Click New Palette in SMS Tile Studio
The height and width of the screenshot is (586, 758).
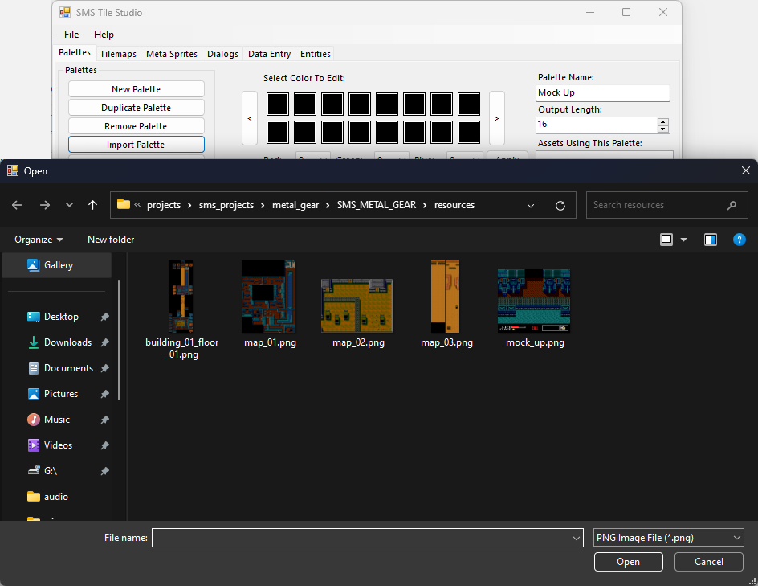click(137, 89)
